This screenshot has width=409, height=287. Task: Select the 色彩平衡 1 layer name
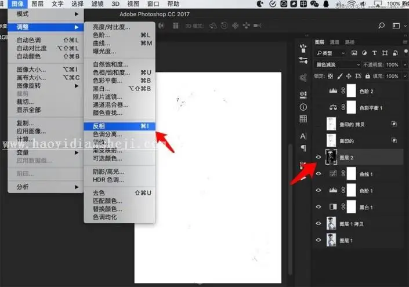coord(371,108)
